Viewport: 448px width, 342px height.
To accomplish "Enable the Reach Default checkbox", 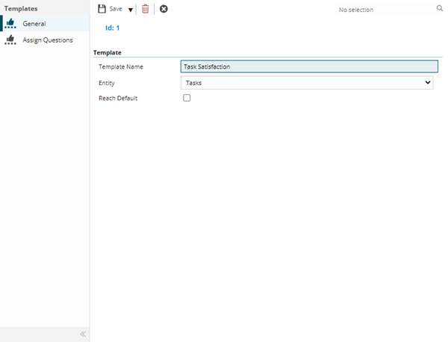I will point(187,98).
